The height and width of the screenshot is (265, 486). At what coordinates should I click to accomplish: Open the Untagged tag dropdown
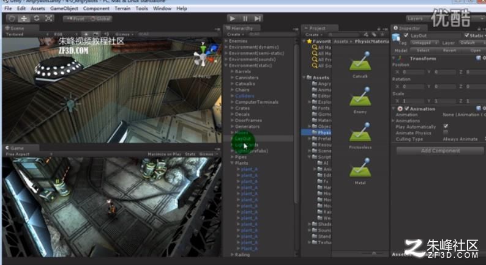pos(424,43)
